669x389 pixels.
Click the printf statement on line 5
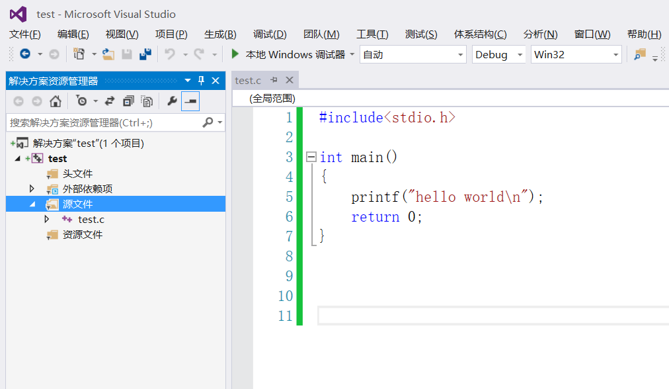click(447, 197)
